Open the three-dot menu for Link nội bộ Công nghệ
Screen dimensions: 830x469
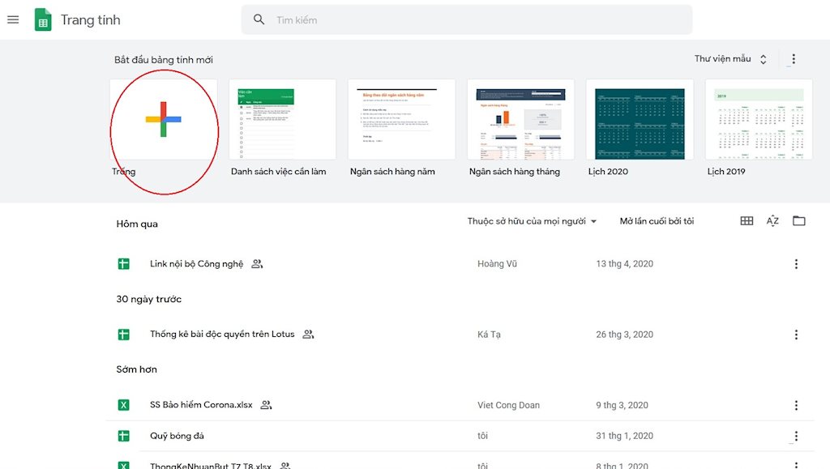tap(796, 263)
